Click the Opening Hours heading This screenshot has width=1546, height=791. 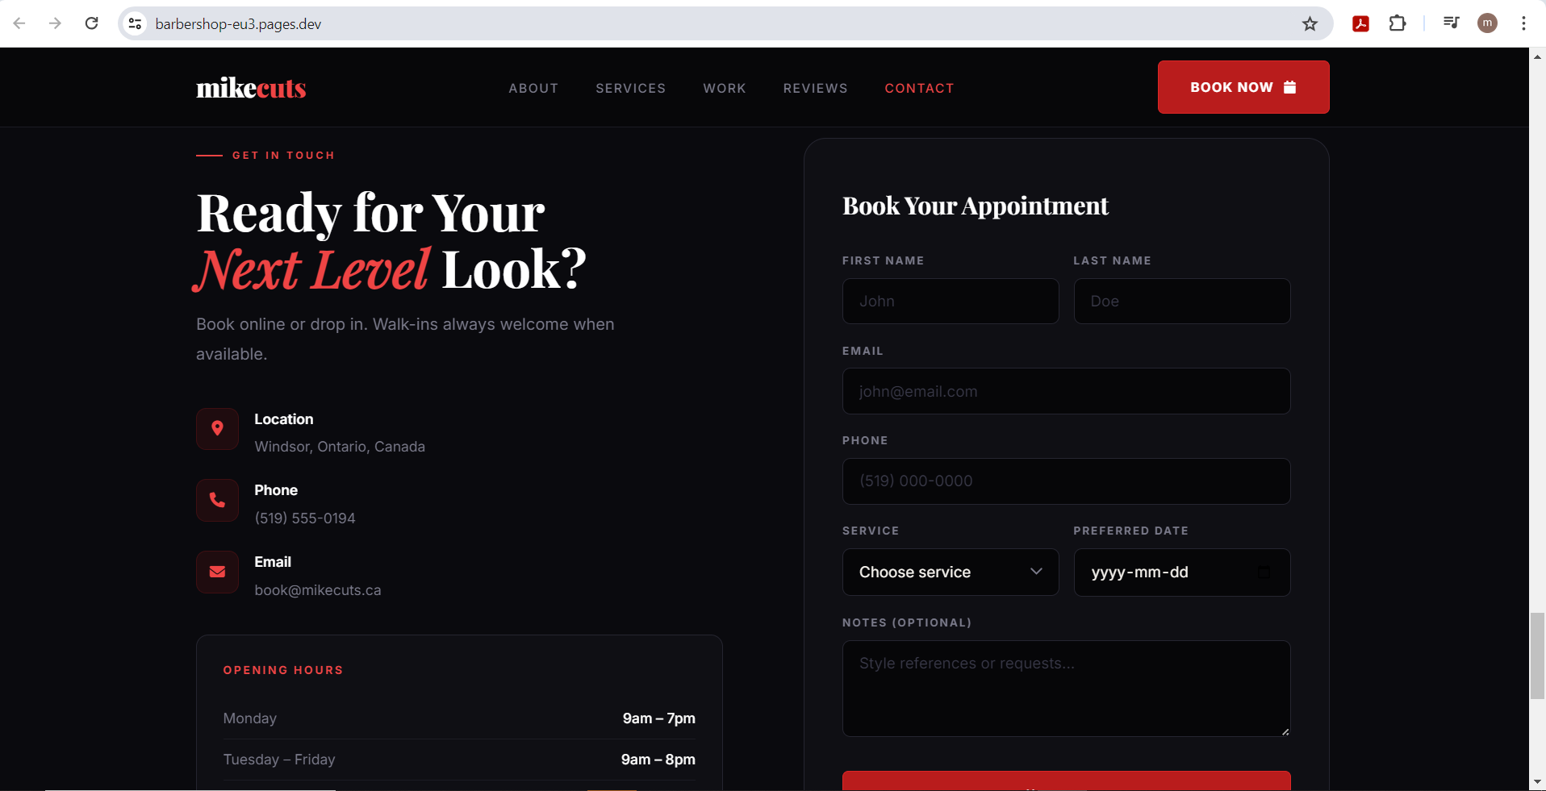click(x=283, y=670)
